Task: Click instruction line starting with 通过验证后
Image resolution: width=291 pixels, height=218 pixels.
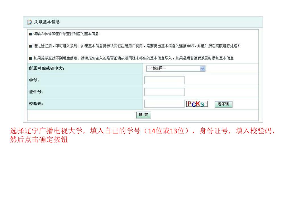Action: pos(136,46)
